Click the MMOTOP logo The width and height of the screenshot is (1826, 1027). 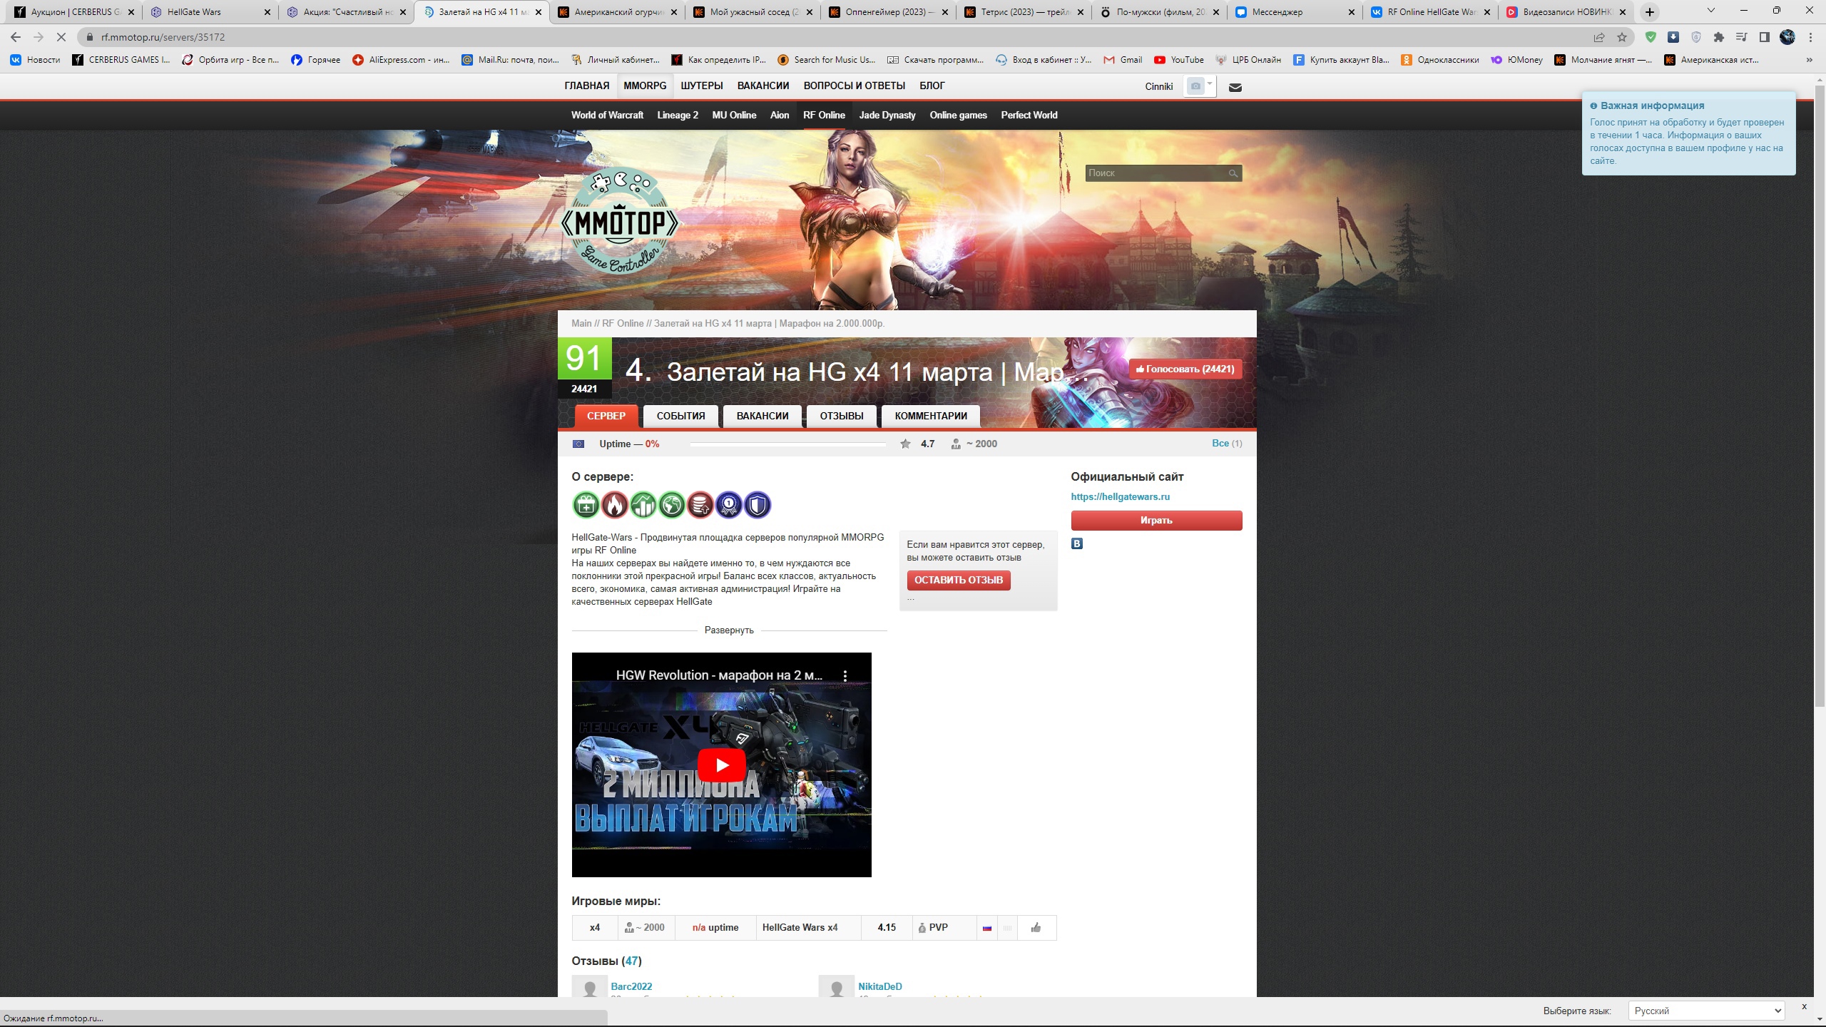(620, 222)
